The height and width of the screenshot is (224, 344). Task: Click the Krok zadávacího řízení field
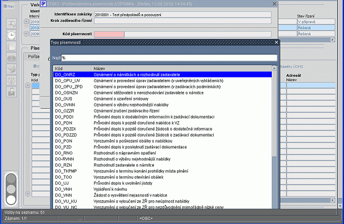tap(182, 21)
